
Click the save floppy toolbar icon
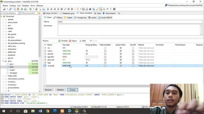coord(83,9)
